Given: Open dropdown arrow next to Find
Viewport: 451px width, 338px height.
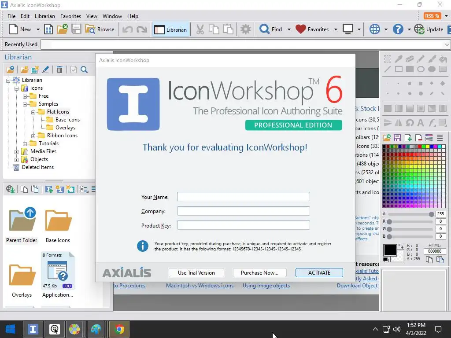Looking at the screenshot, I should 289,29.
